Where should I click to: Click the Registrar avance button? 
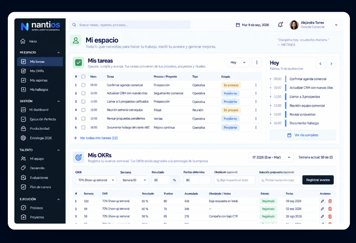[318, 180]
